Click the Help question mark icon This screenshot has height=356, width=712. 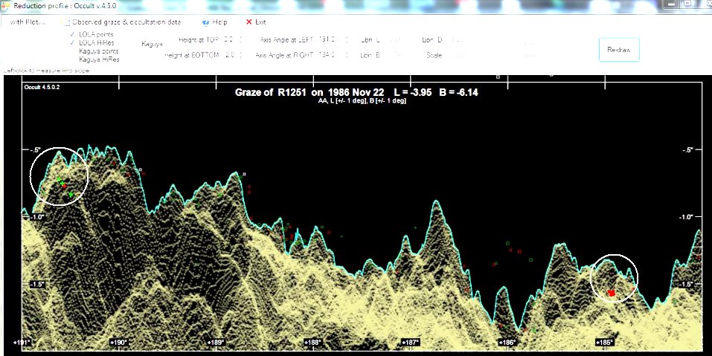click(205, 22)
